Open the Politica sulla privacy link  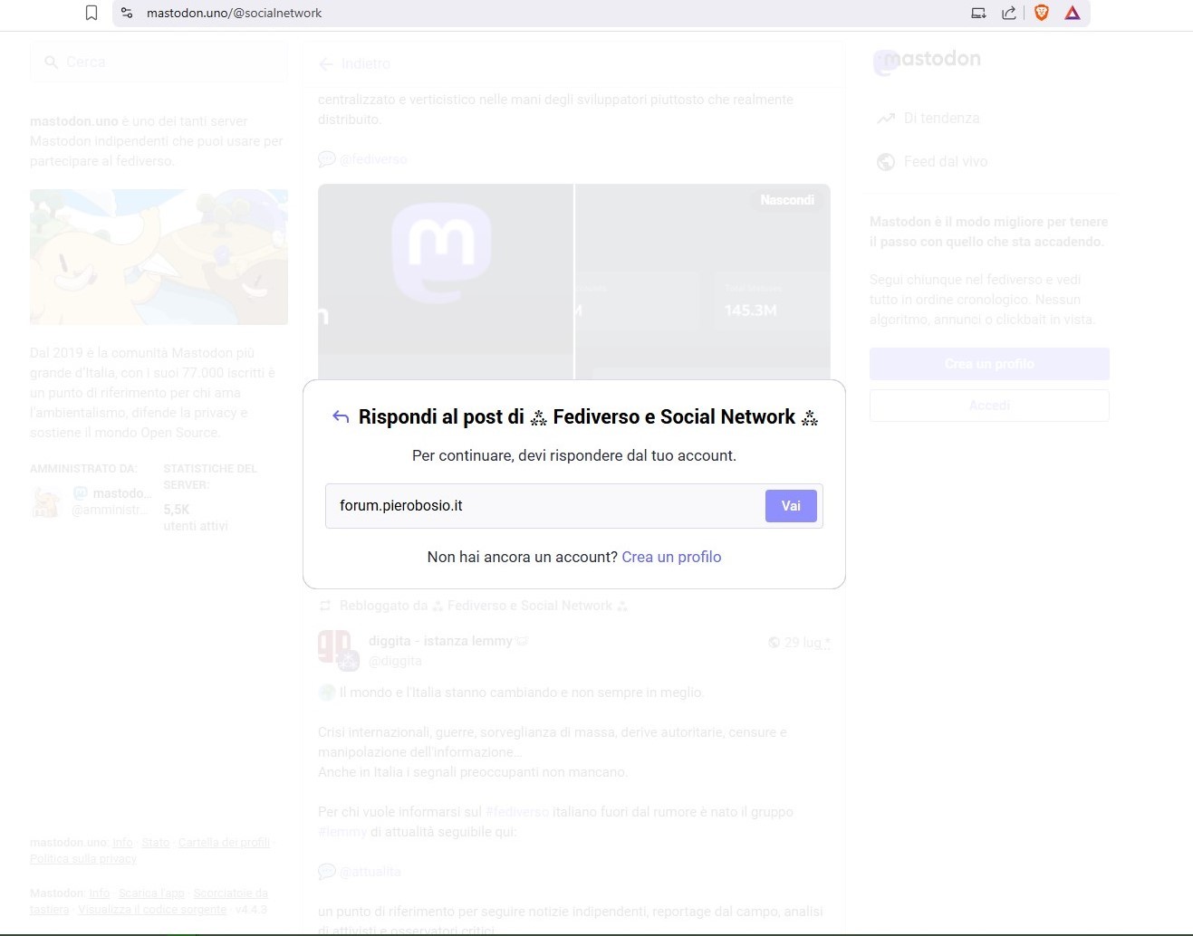click(x=82, y=858)
